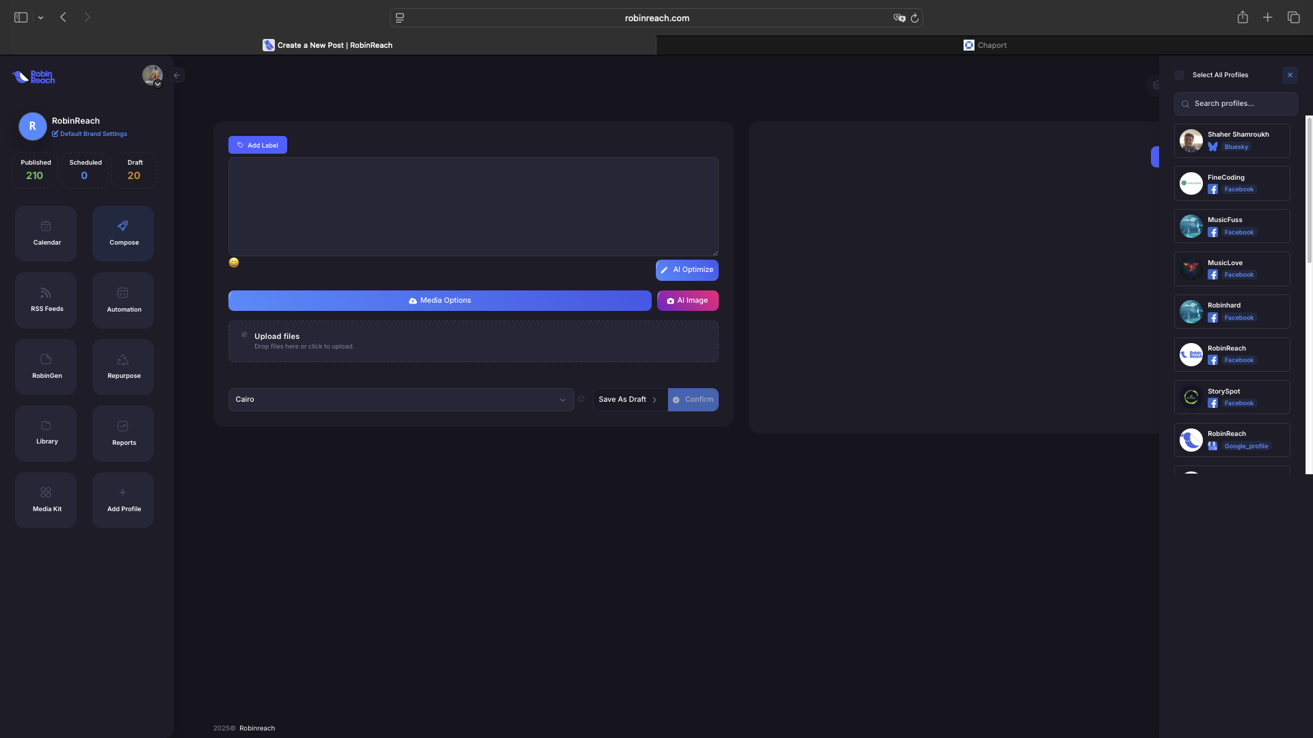Collapse sidebar with left arrow button
The height and width of the screenshot is (738, 1313).
(177, 76)
